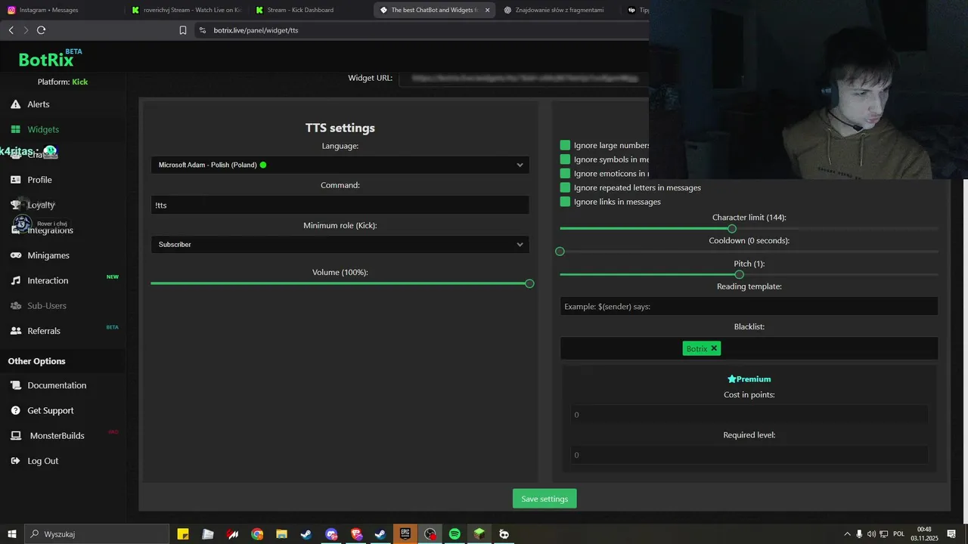Close the BotRix browser tab
This screenshot has height=544, width=968.
[x=487, y=11]
